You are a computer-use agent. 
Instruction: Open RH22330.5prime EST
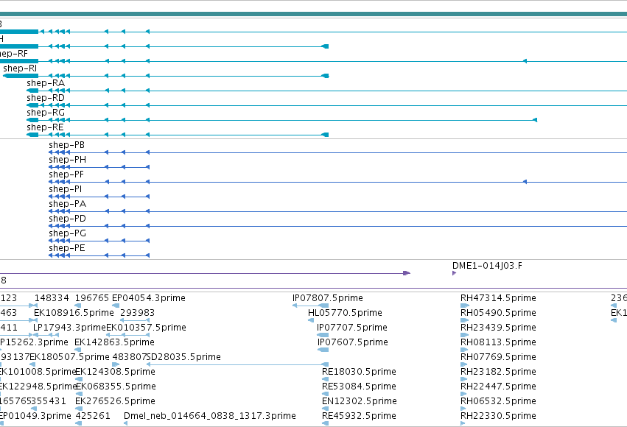(x=498, y=416)
